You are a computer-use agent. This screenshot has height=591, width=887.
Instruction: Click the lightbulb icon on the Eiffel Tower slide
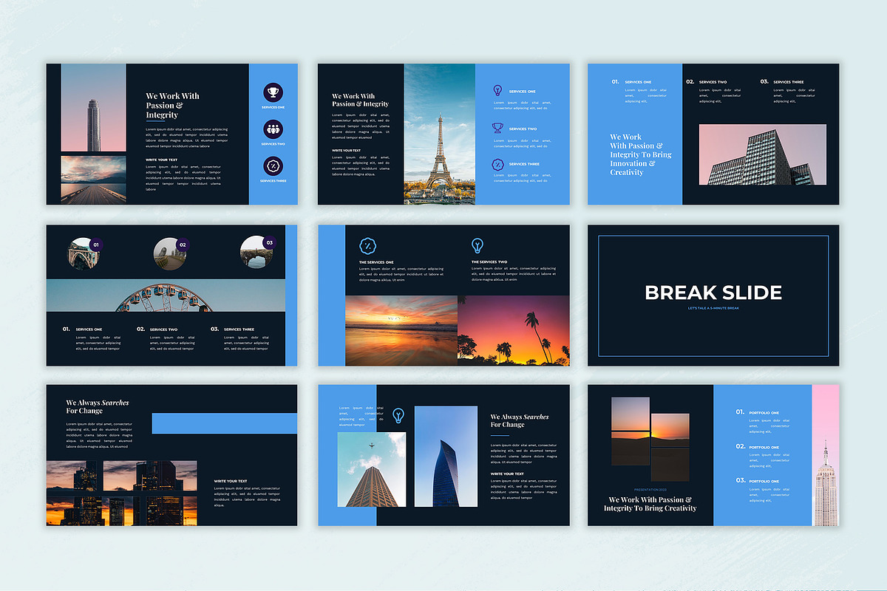click(498, 91)
